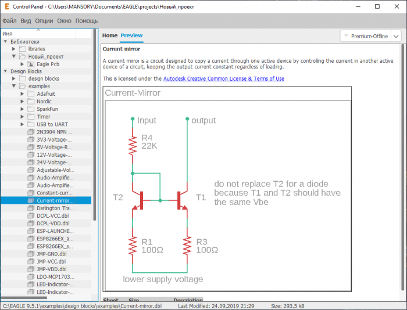
Task: Click the DCPL-VCC.dbl block icon
Action: (31, 215)
